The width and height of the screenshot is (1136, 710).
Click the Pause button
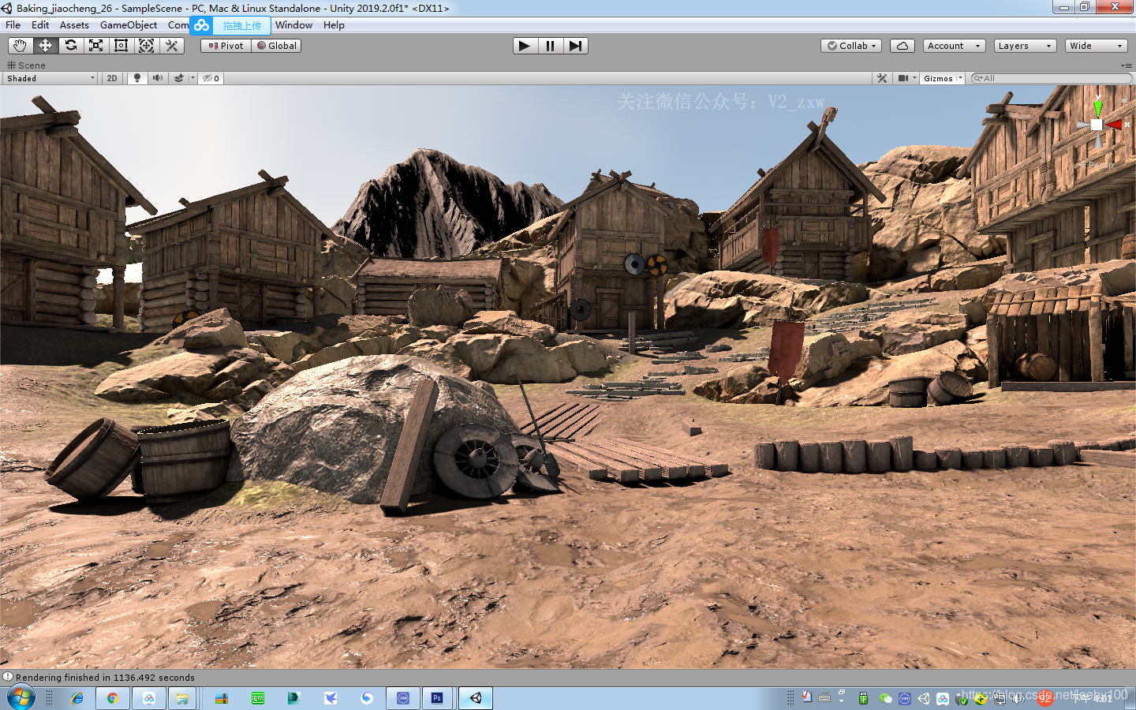click(550, 46)
